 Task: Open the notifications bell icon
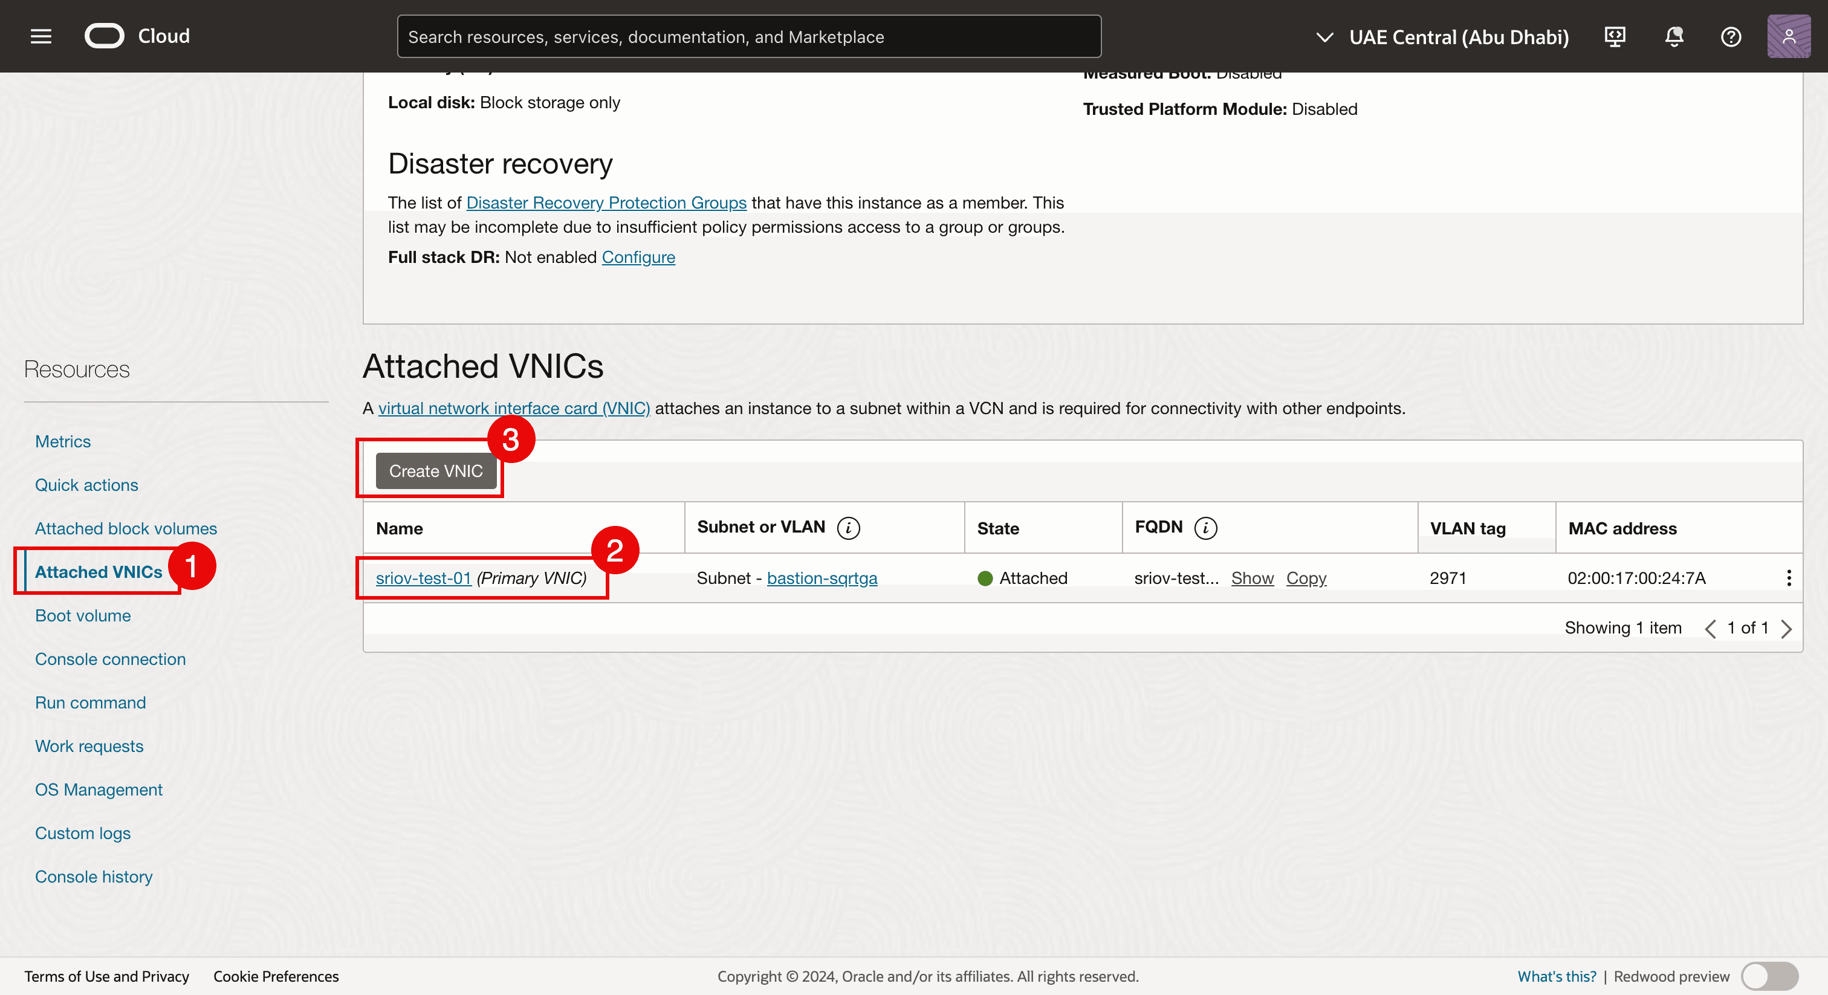1673,36
